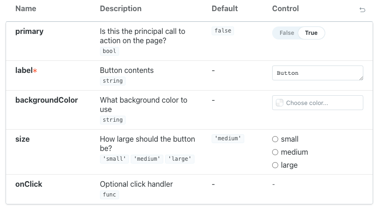This screenshot has width=381, height=216.
Task: Click the 'large' type option badge
Action: [x=180, y=159]
